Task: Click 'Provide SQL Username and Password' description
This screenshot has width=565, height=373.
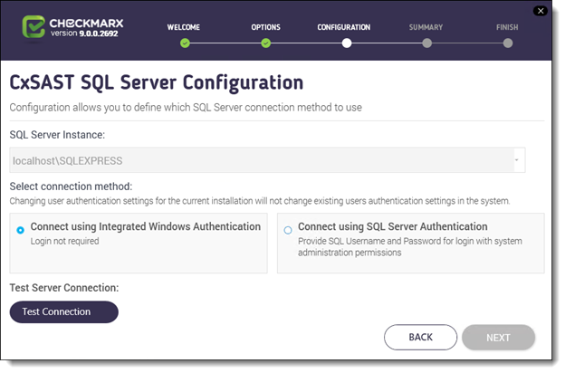Action: pos(410,247)
